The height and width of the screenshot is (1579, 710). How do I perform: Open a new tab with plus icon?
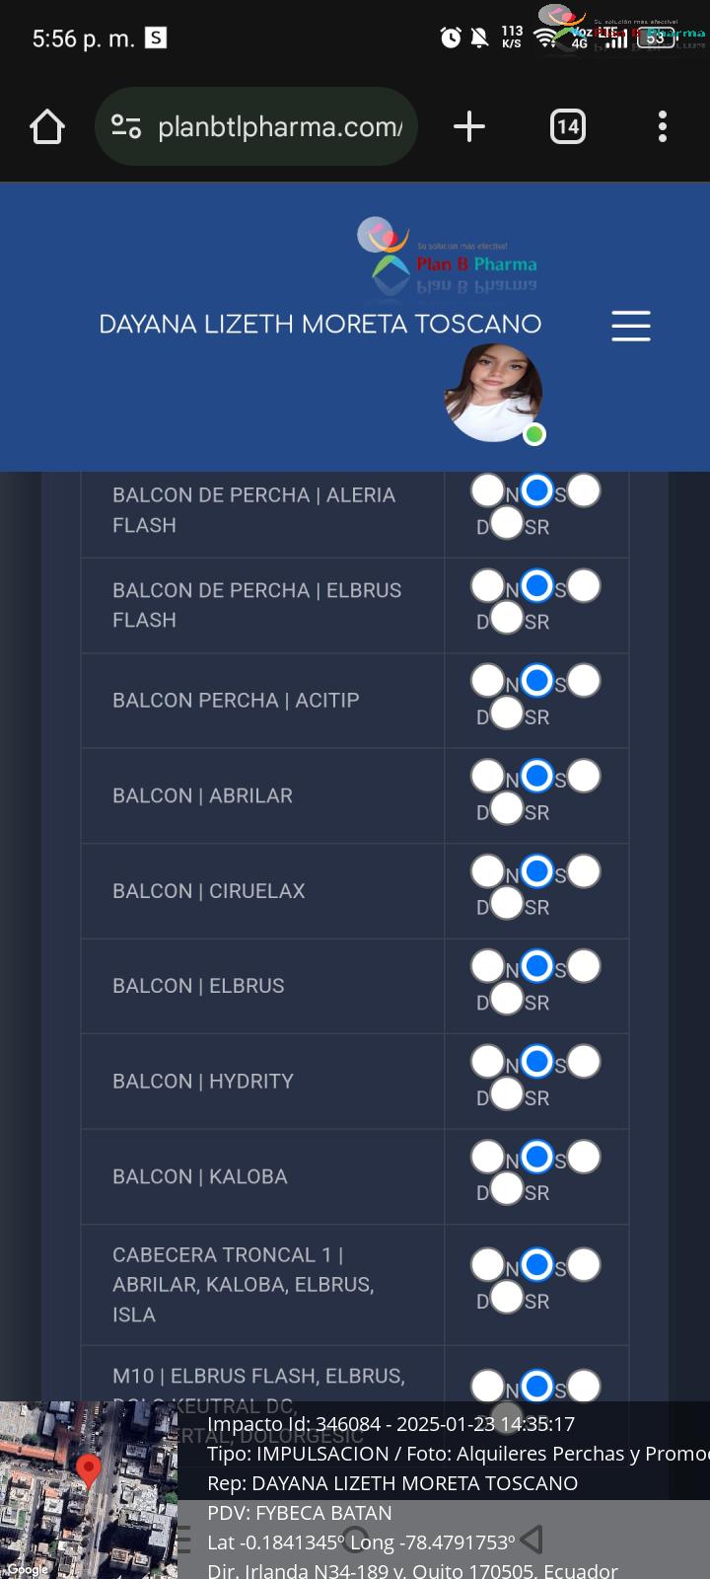[x=469, y=126]
